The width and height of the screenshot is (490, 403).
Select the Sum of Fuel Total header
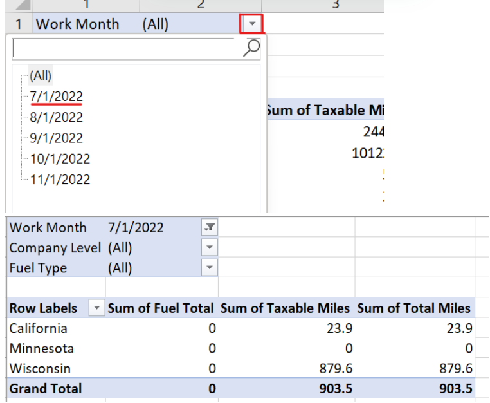pyautogui.click(x=161, y=308)
